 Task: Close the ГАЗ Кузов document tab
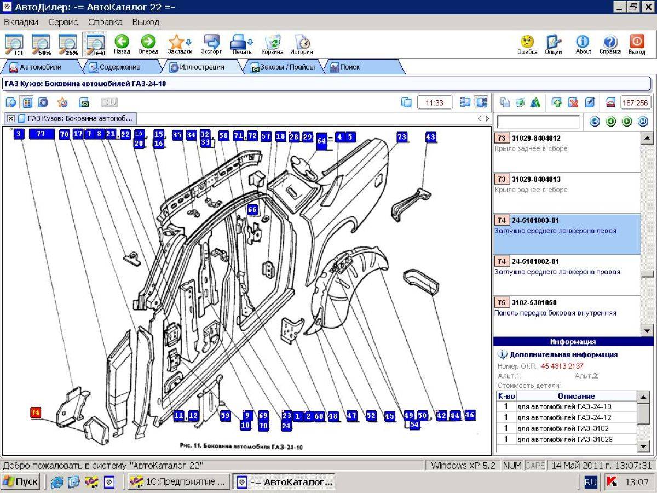(11, 118)
